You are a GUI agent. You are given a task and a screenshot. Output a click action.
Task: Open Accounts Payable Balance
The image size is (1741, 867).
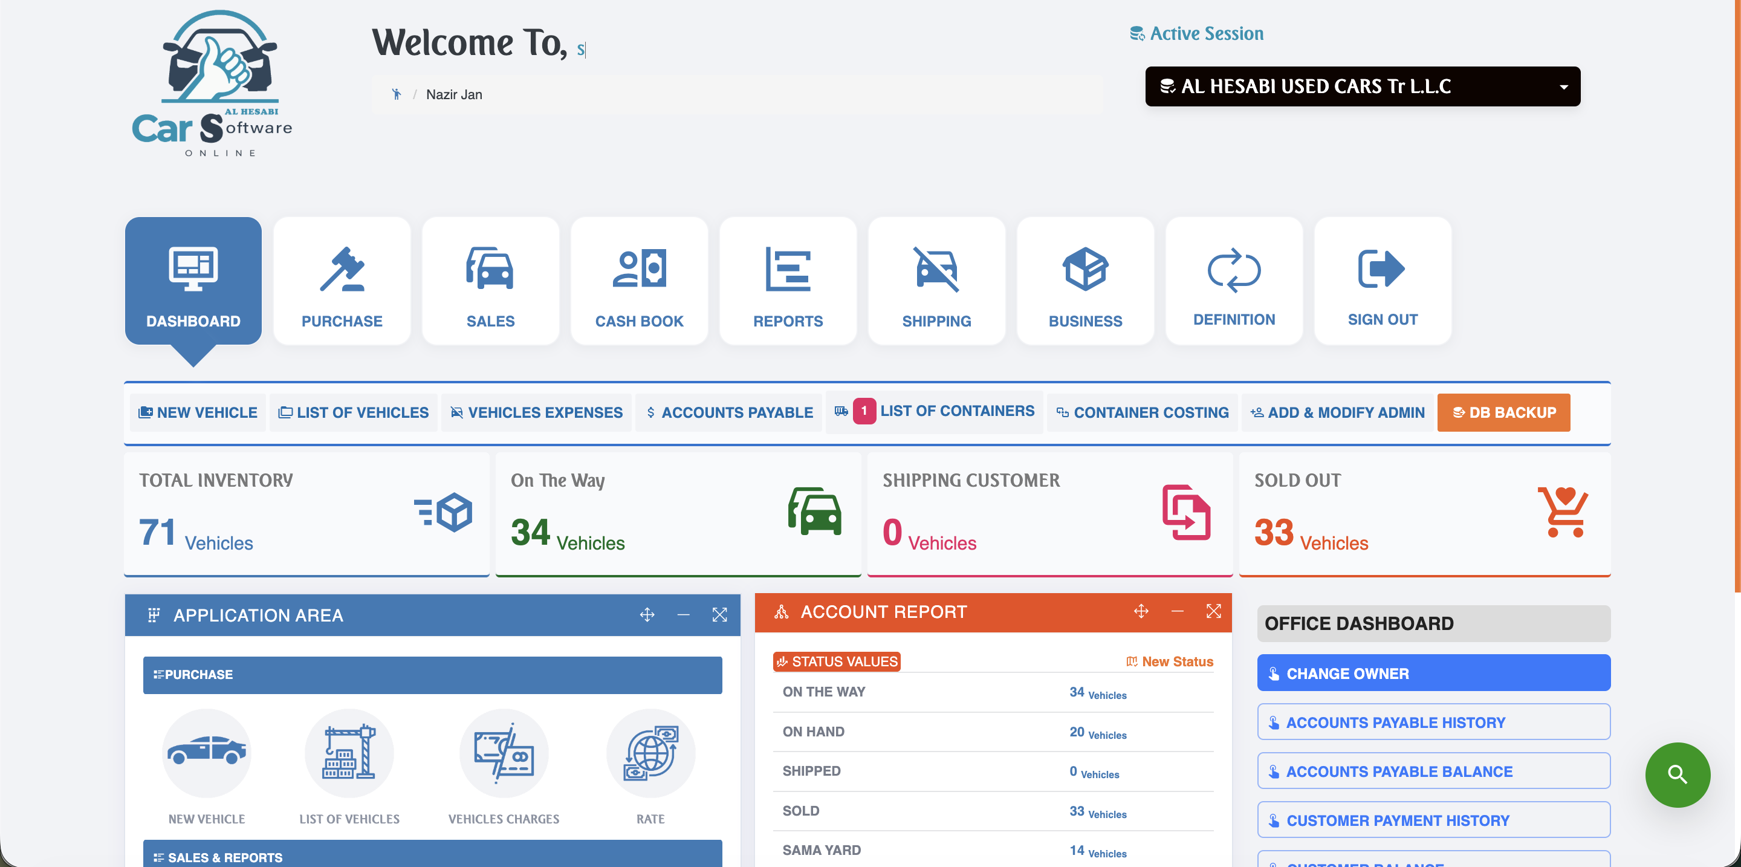pyautogui.click(x=1433, y=771)
